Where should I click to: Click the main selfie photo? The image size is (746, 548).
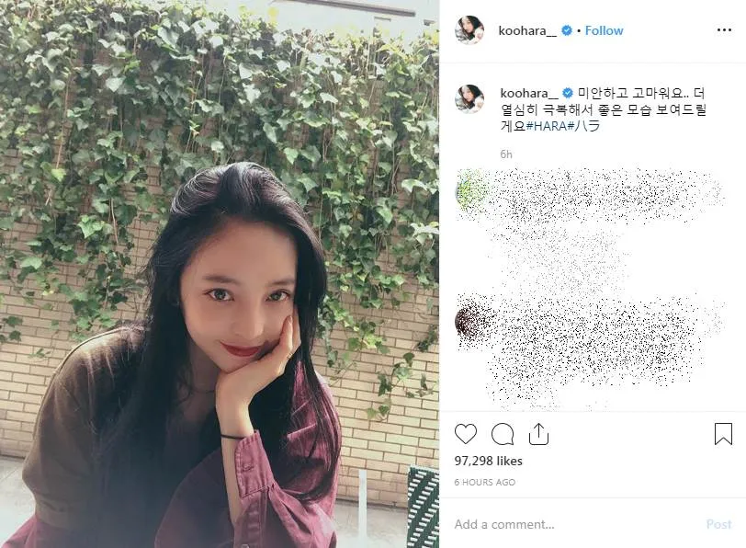click(x=220, y=274)
